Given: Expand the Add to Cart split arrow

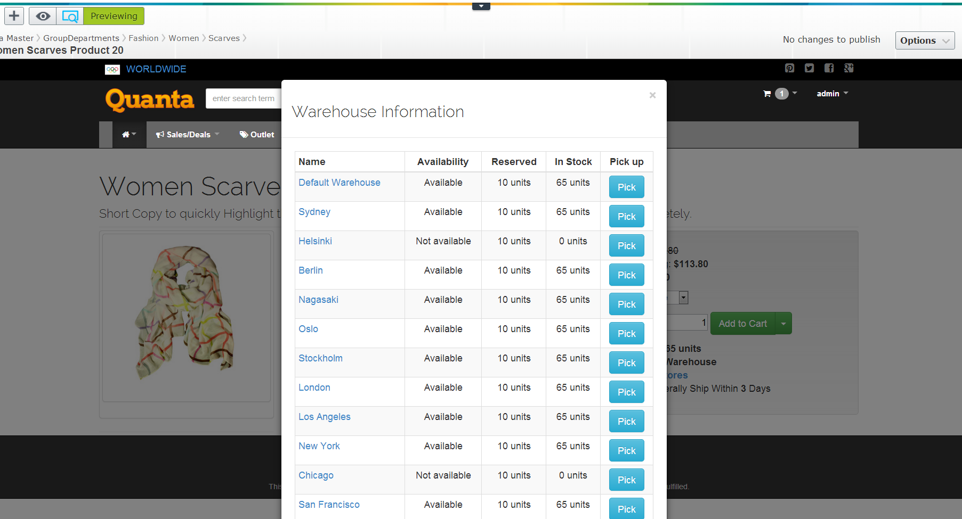Looking at the screenshot, I should (x=783, y=324).
